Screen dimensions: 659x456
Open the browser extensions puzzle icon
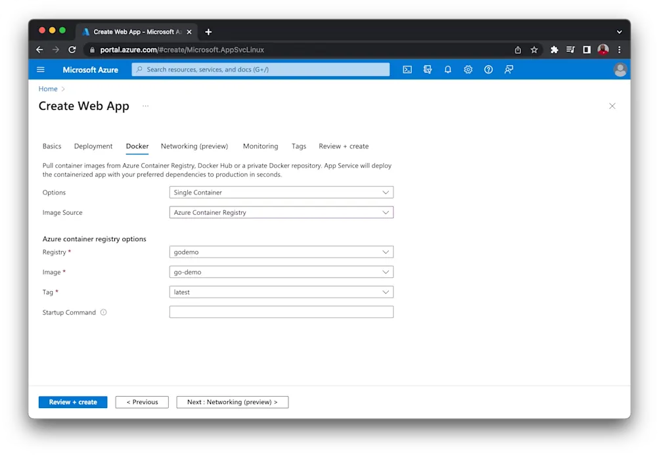(x=554, y=49)
